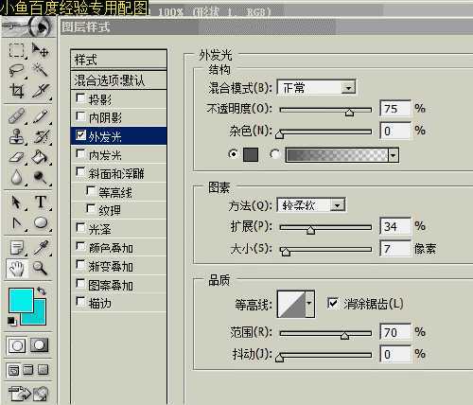Select the Crop tool
This screenshot has height=405, width=473.
point(16,91)
